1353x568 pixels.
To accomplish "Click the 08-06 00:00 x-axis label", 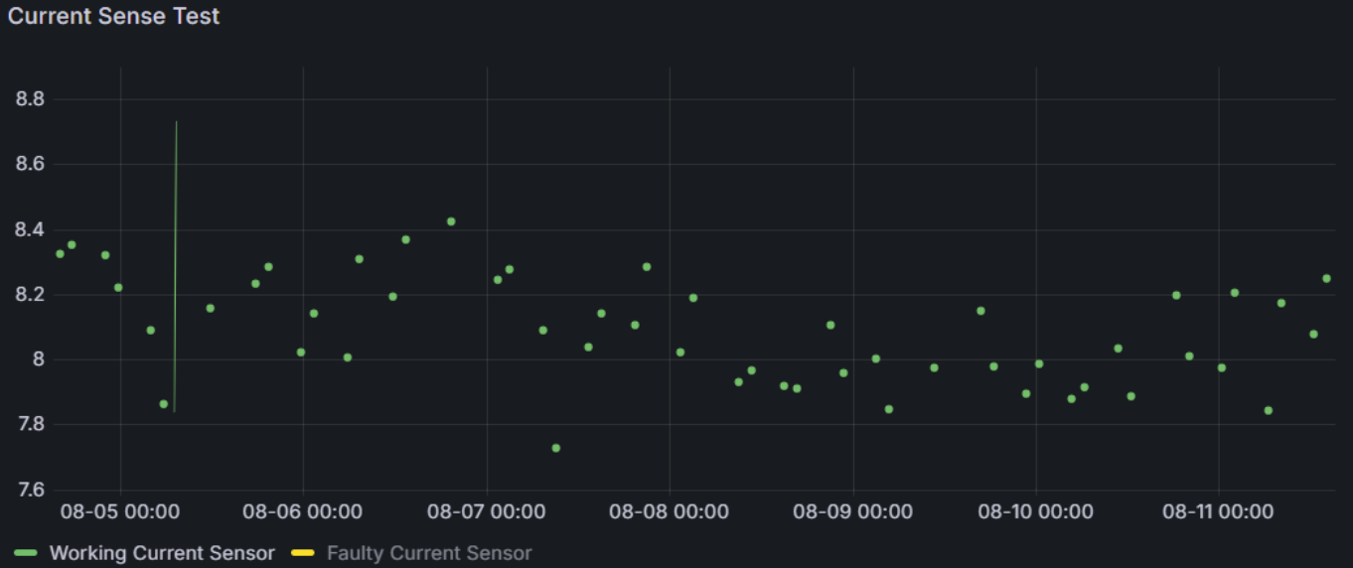I will [x=303, y=512].
